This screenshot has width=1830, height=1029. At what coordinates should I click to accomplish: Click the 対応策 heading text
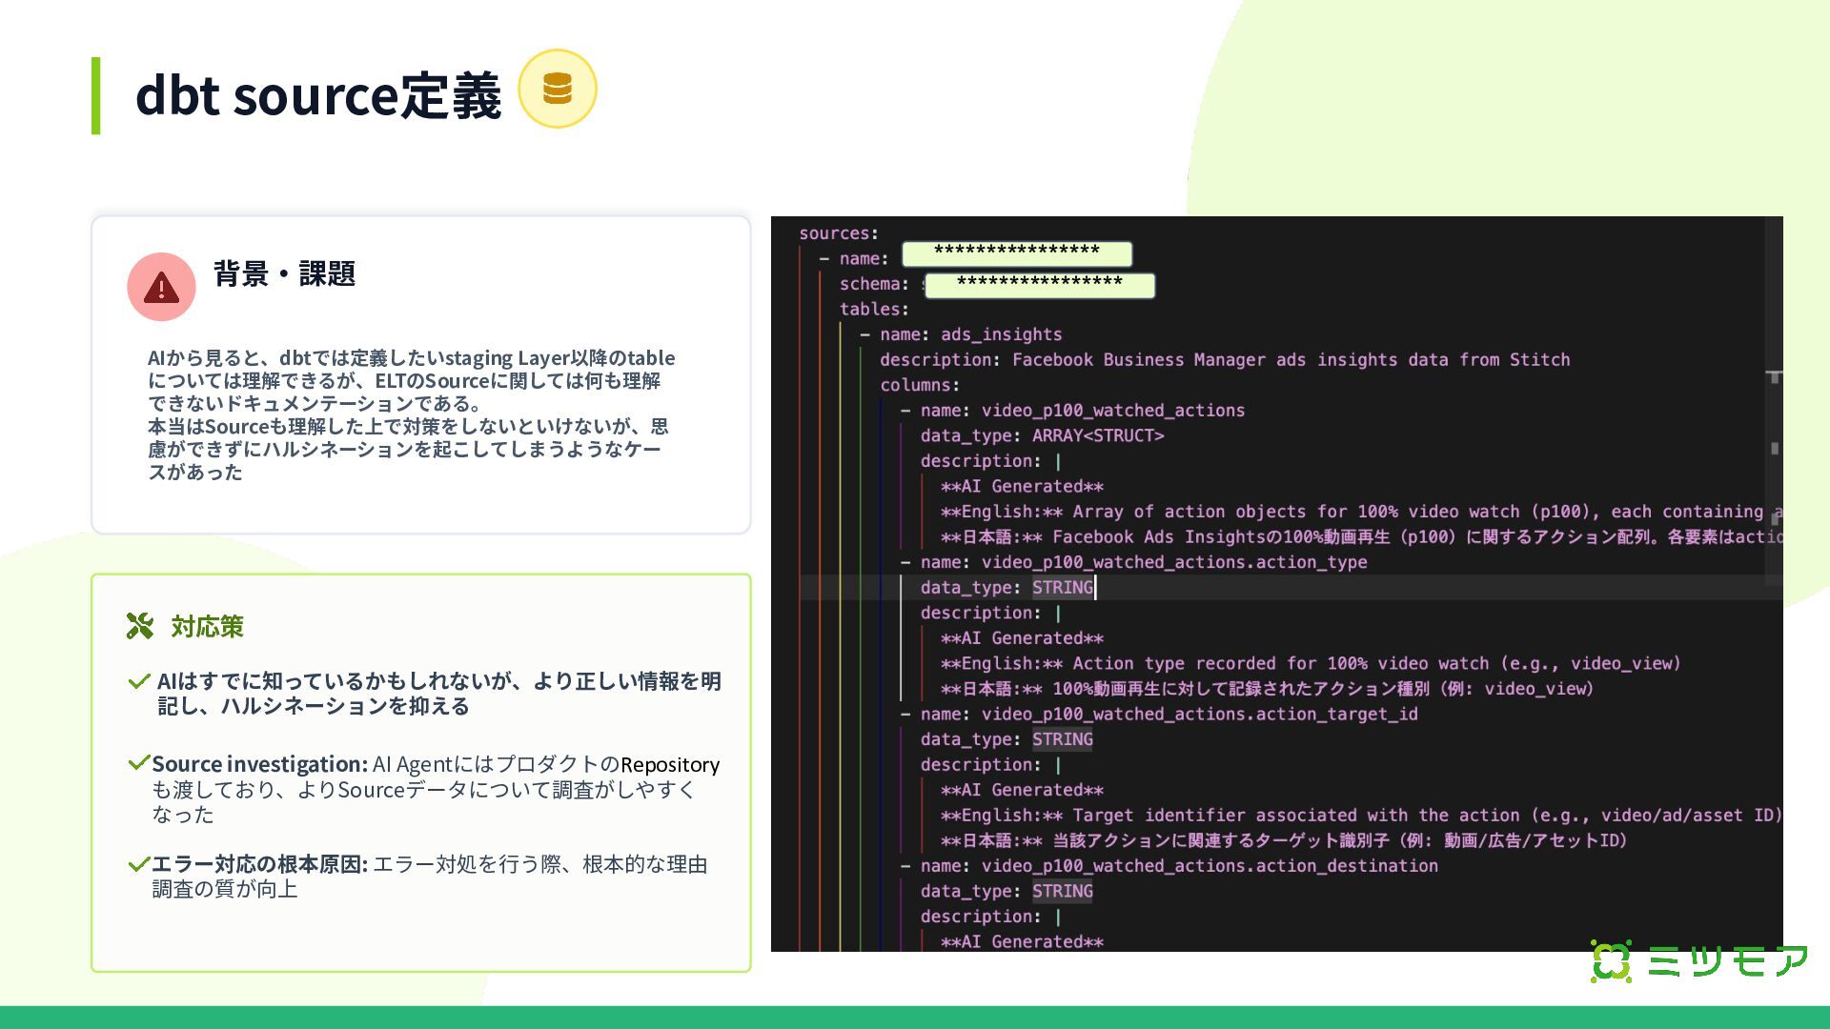207,626
